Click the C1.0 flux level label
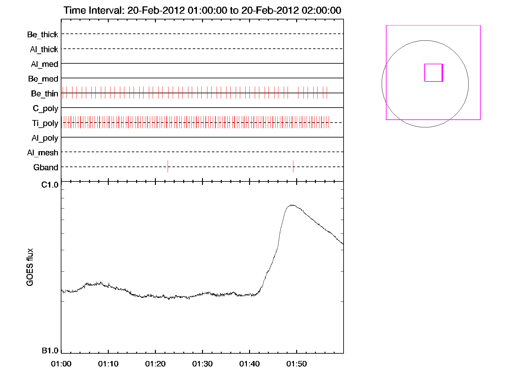This screenshot has height=382, width=509. pyautogui.click(x=50, y=185)
